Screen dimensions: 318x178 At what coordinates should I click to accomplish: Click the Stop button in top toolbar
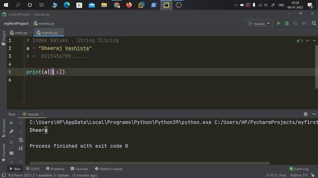[x=304, y=23]
